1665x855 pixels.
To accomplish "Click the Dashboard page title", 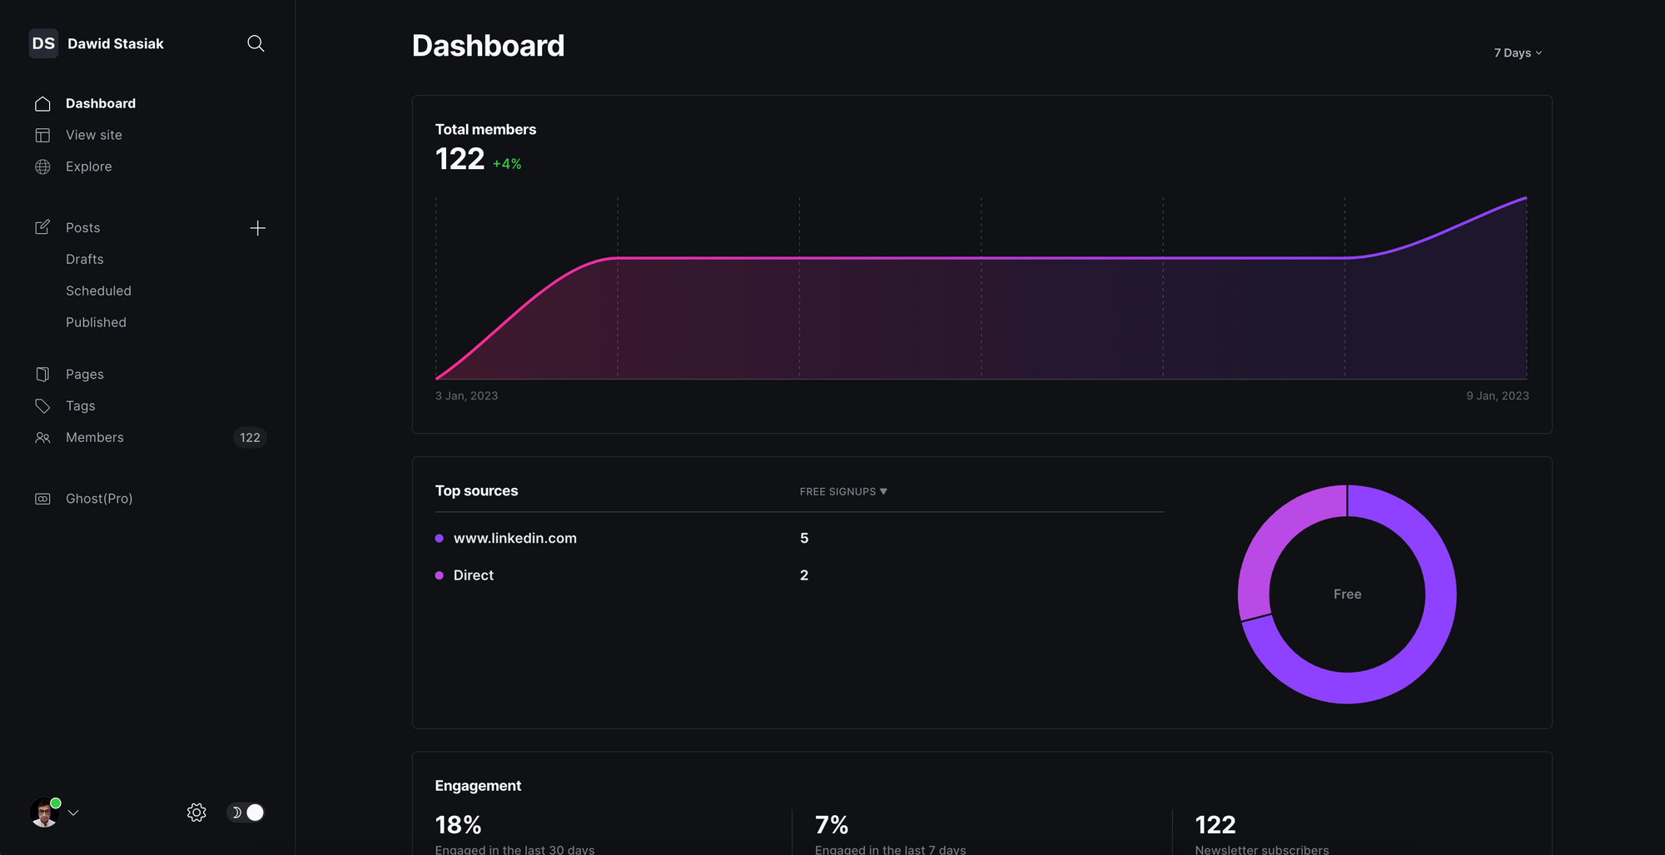I will (488, 46).
